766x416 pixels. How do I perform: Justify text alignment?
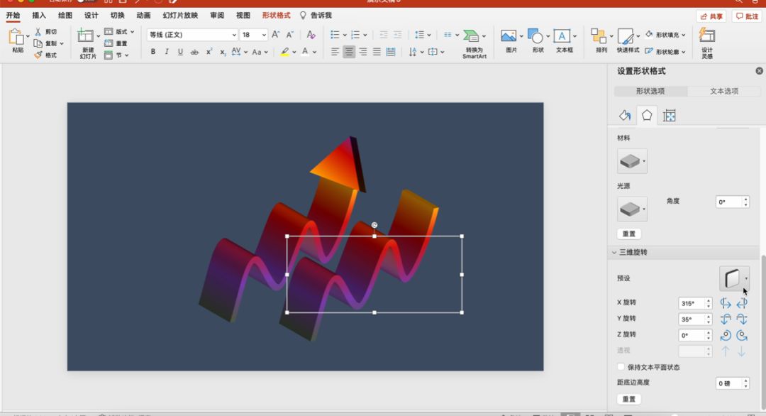coord(377,52)
